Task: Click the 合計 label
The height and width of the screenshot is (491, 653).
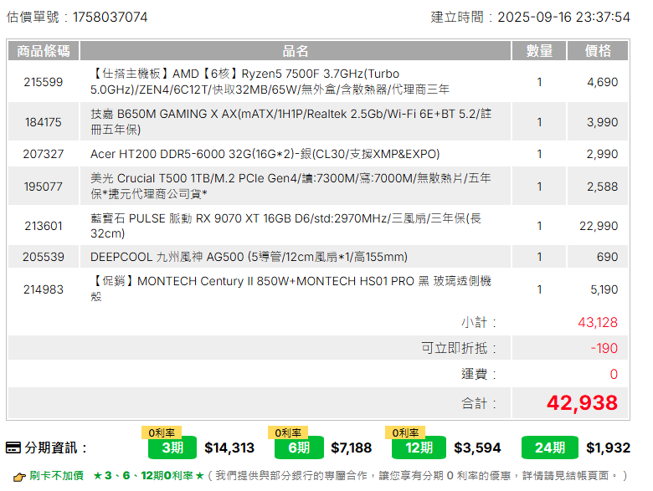Action: [x=479, y=403]
